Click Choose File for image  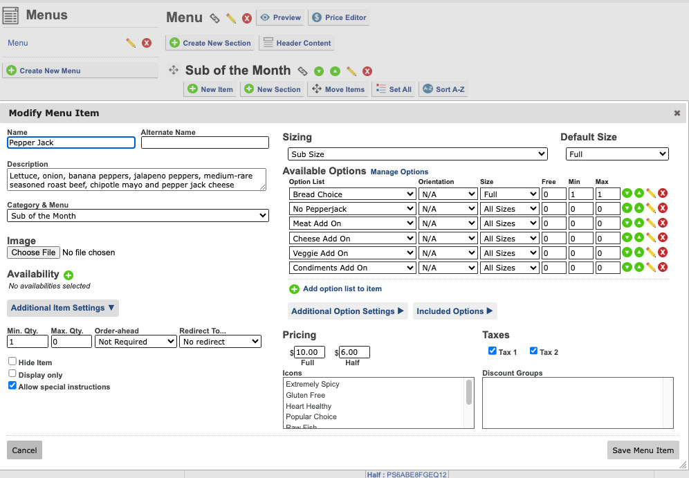coord(33,252)
